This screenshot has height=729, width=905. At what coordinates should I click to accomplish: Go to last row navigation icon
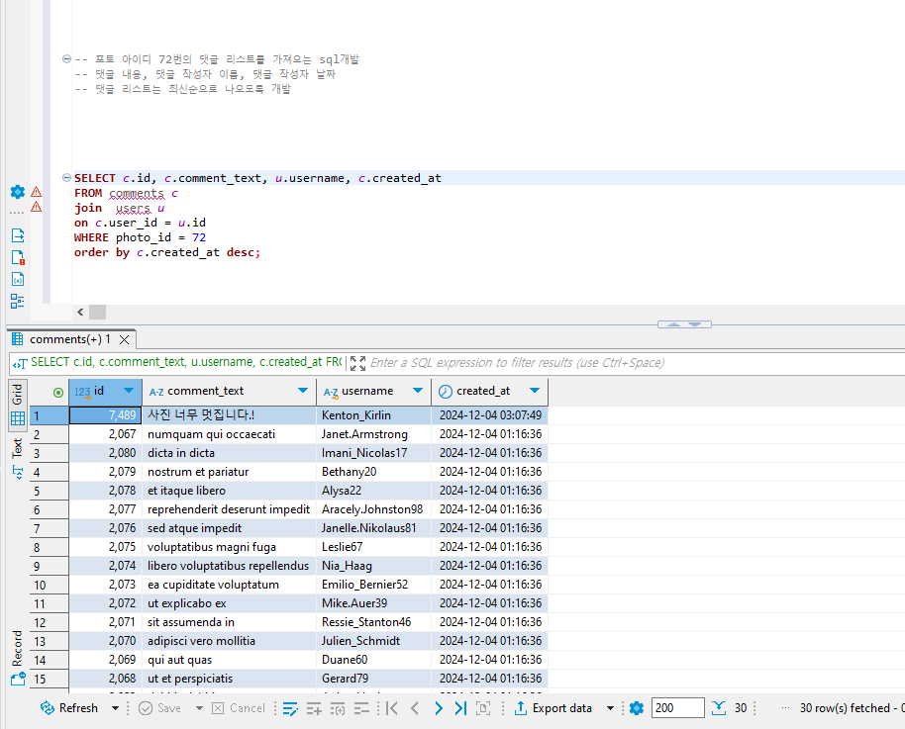click(460, 708)
